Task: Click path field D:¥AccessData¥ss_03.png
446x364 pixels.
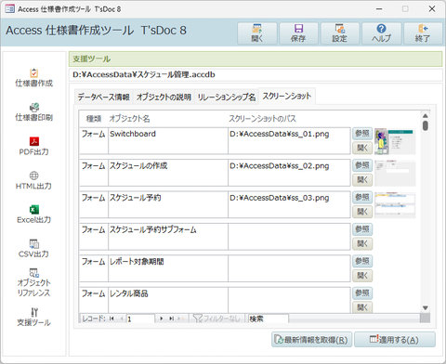Action: click(x=289, y=204)
